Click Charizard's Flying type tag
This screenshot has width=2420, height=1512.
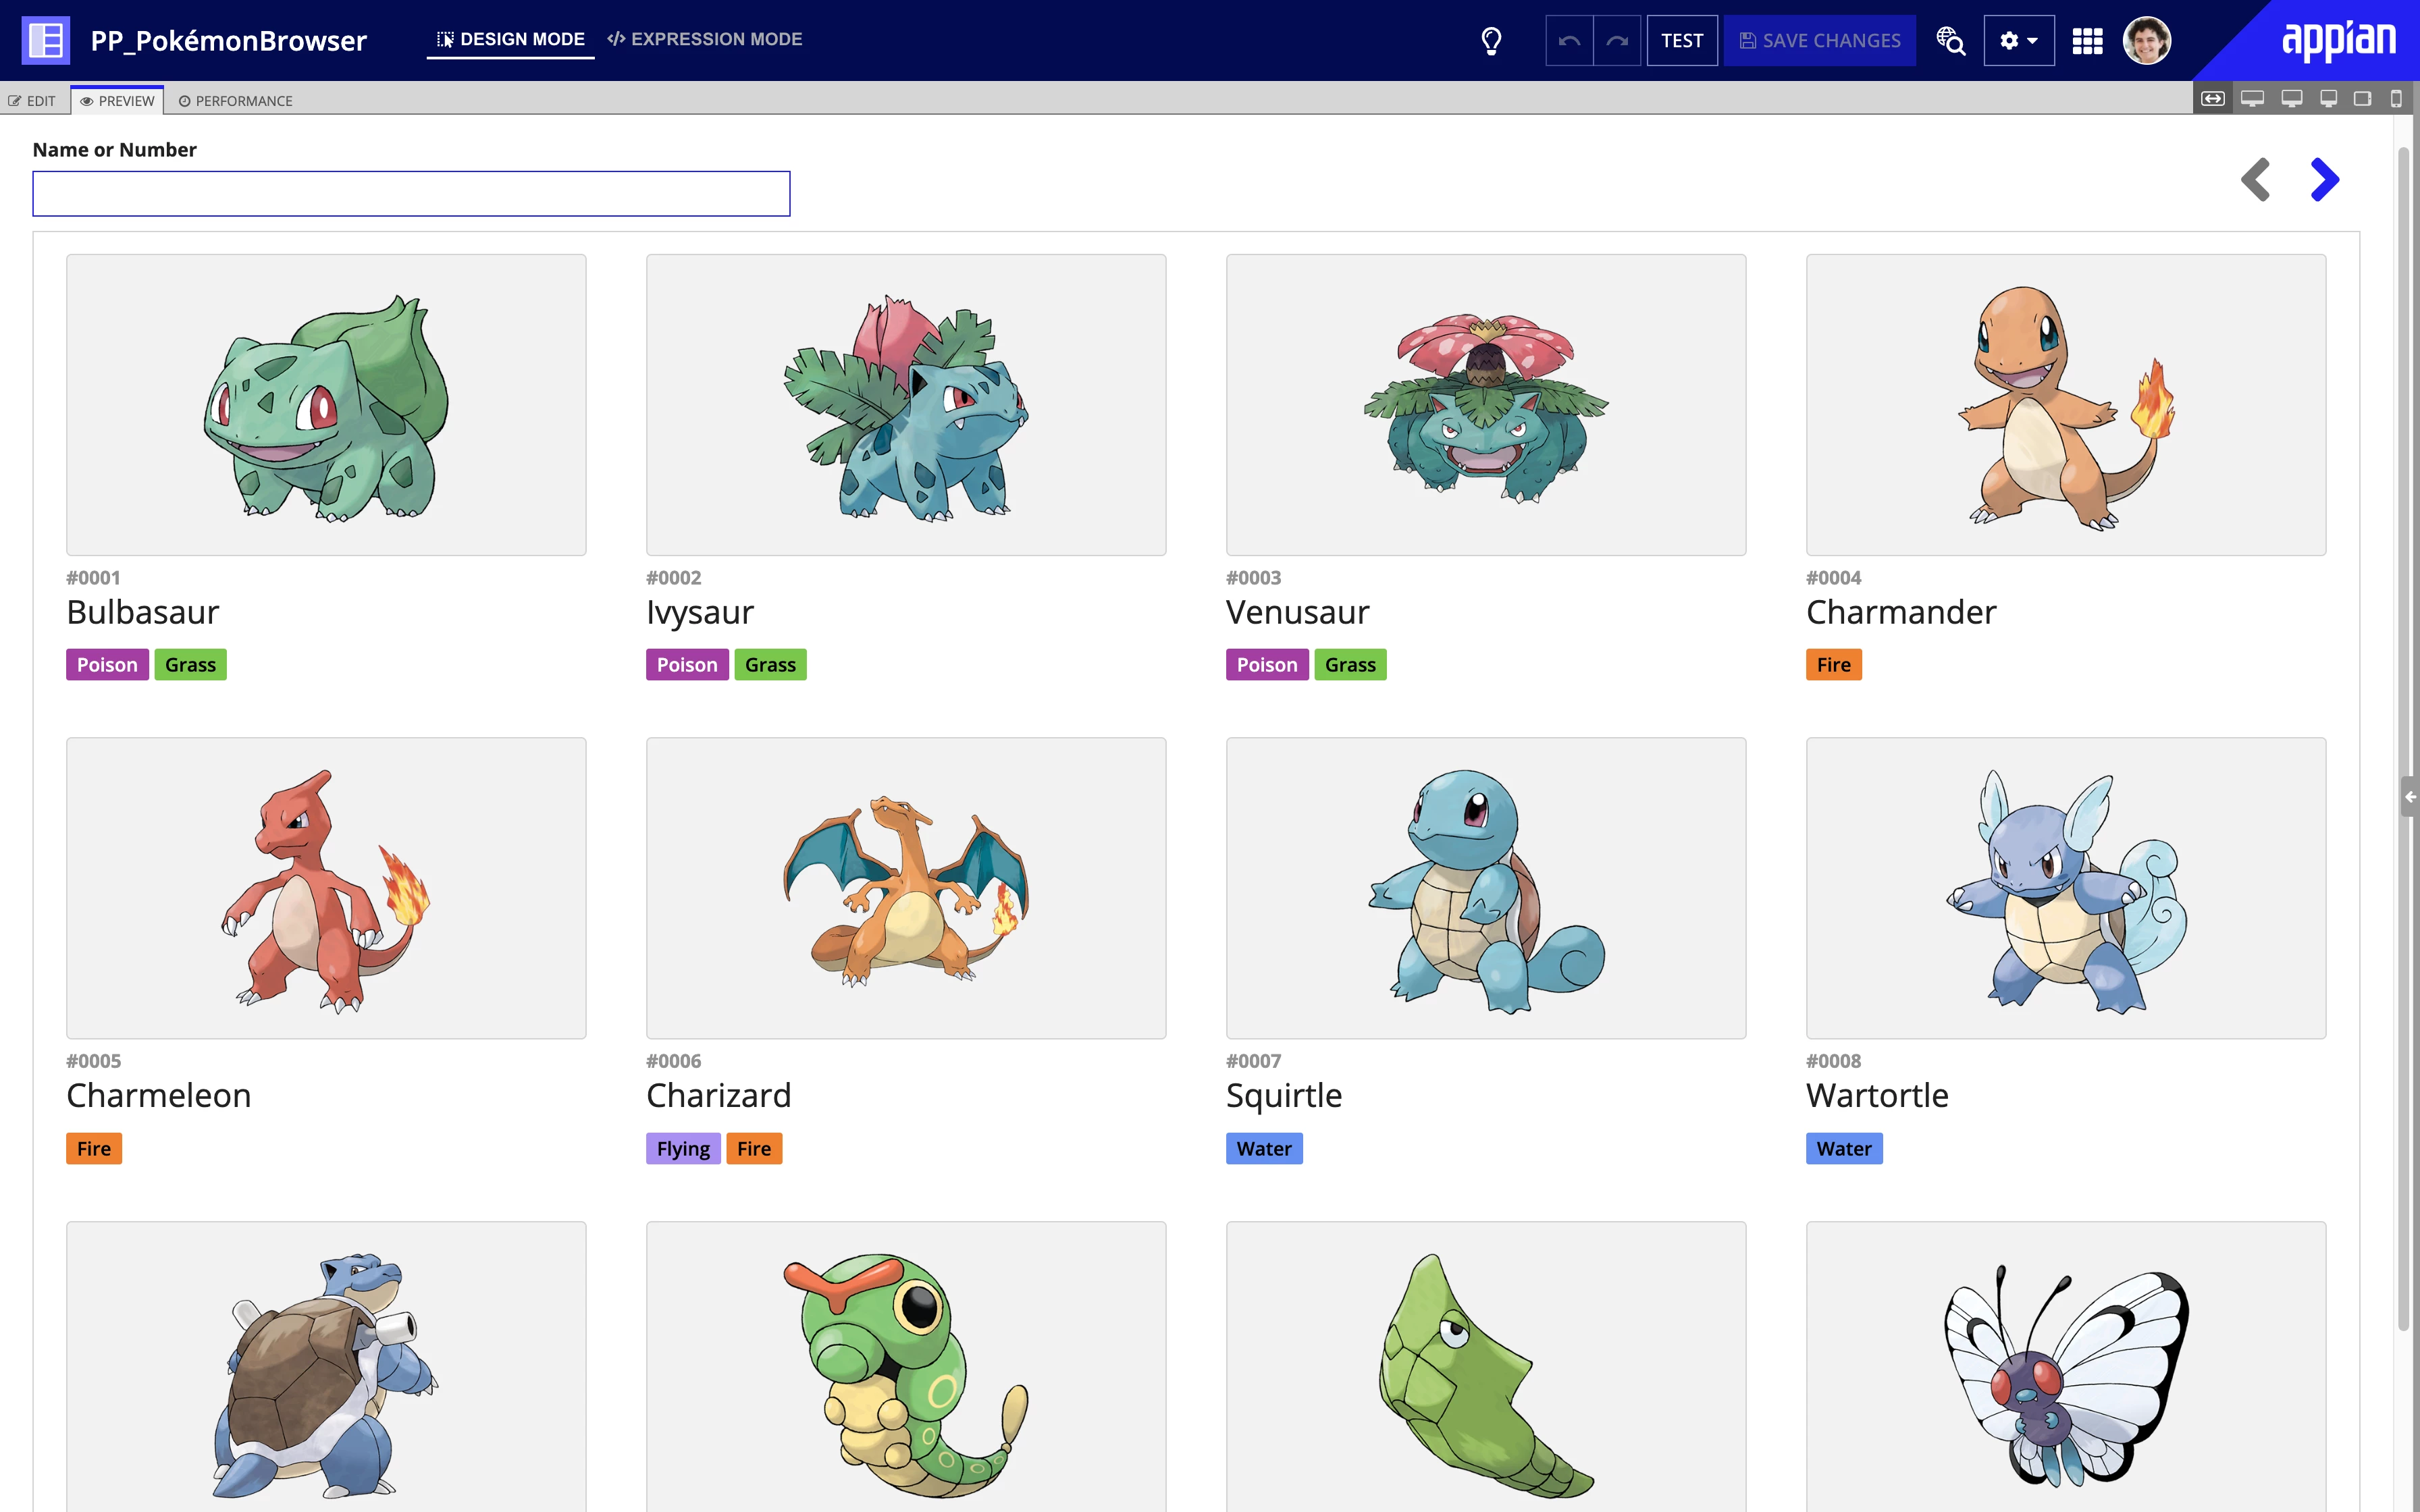coord(683,1149)
